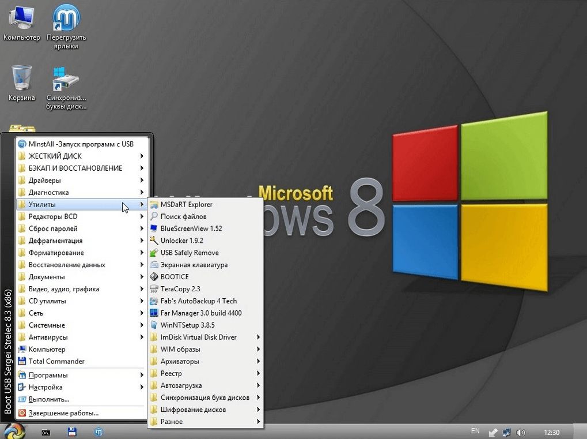Expand the Шифрование дисков folder
This screenshot has width=587, height=439.
click(193, 410)
